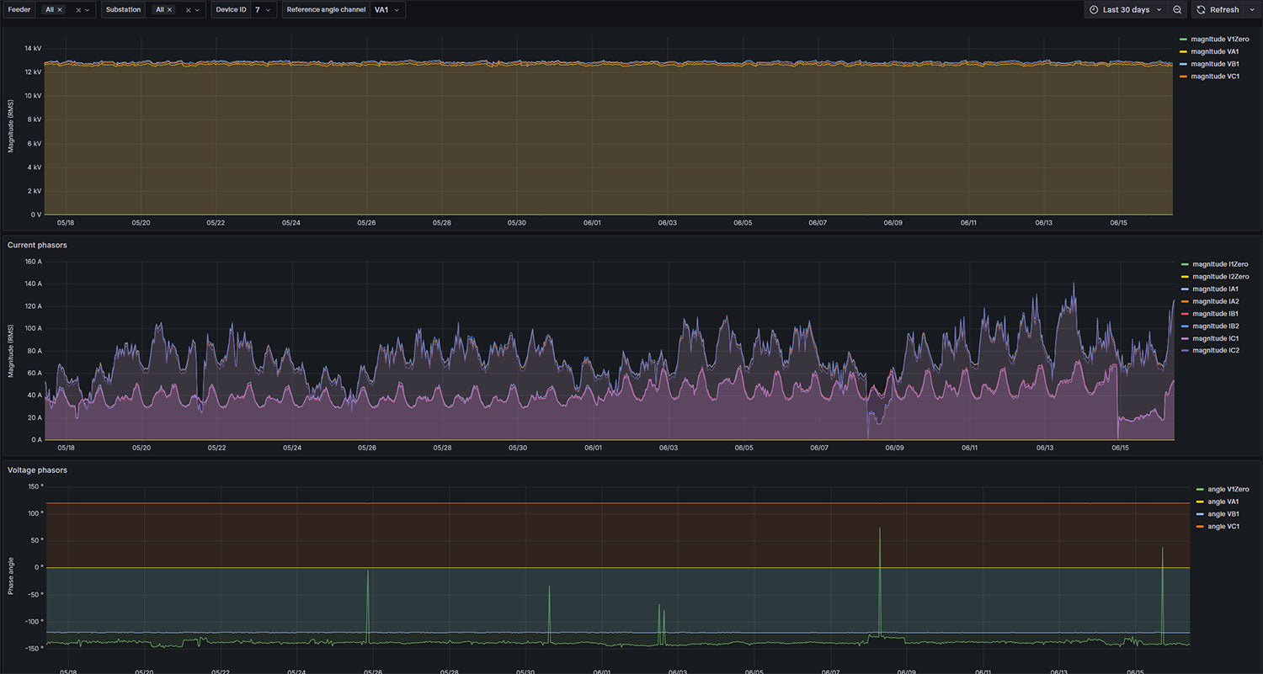Open the Device ID dropdown
The image size is (1263, 674).
click(263, 10)
